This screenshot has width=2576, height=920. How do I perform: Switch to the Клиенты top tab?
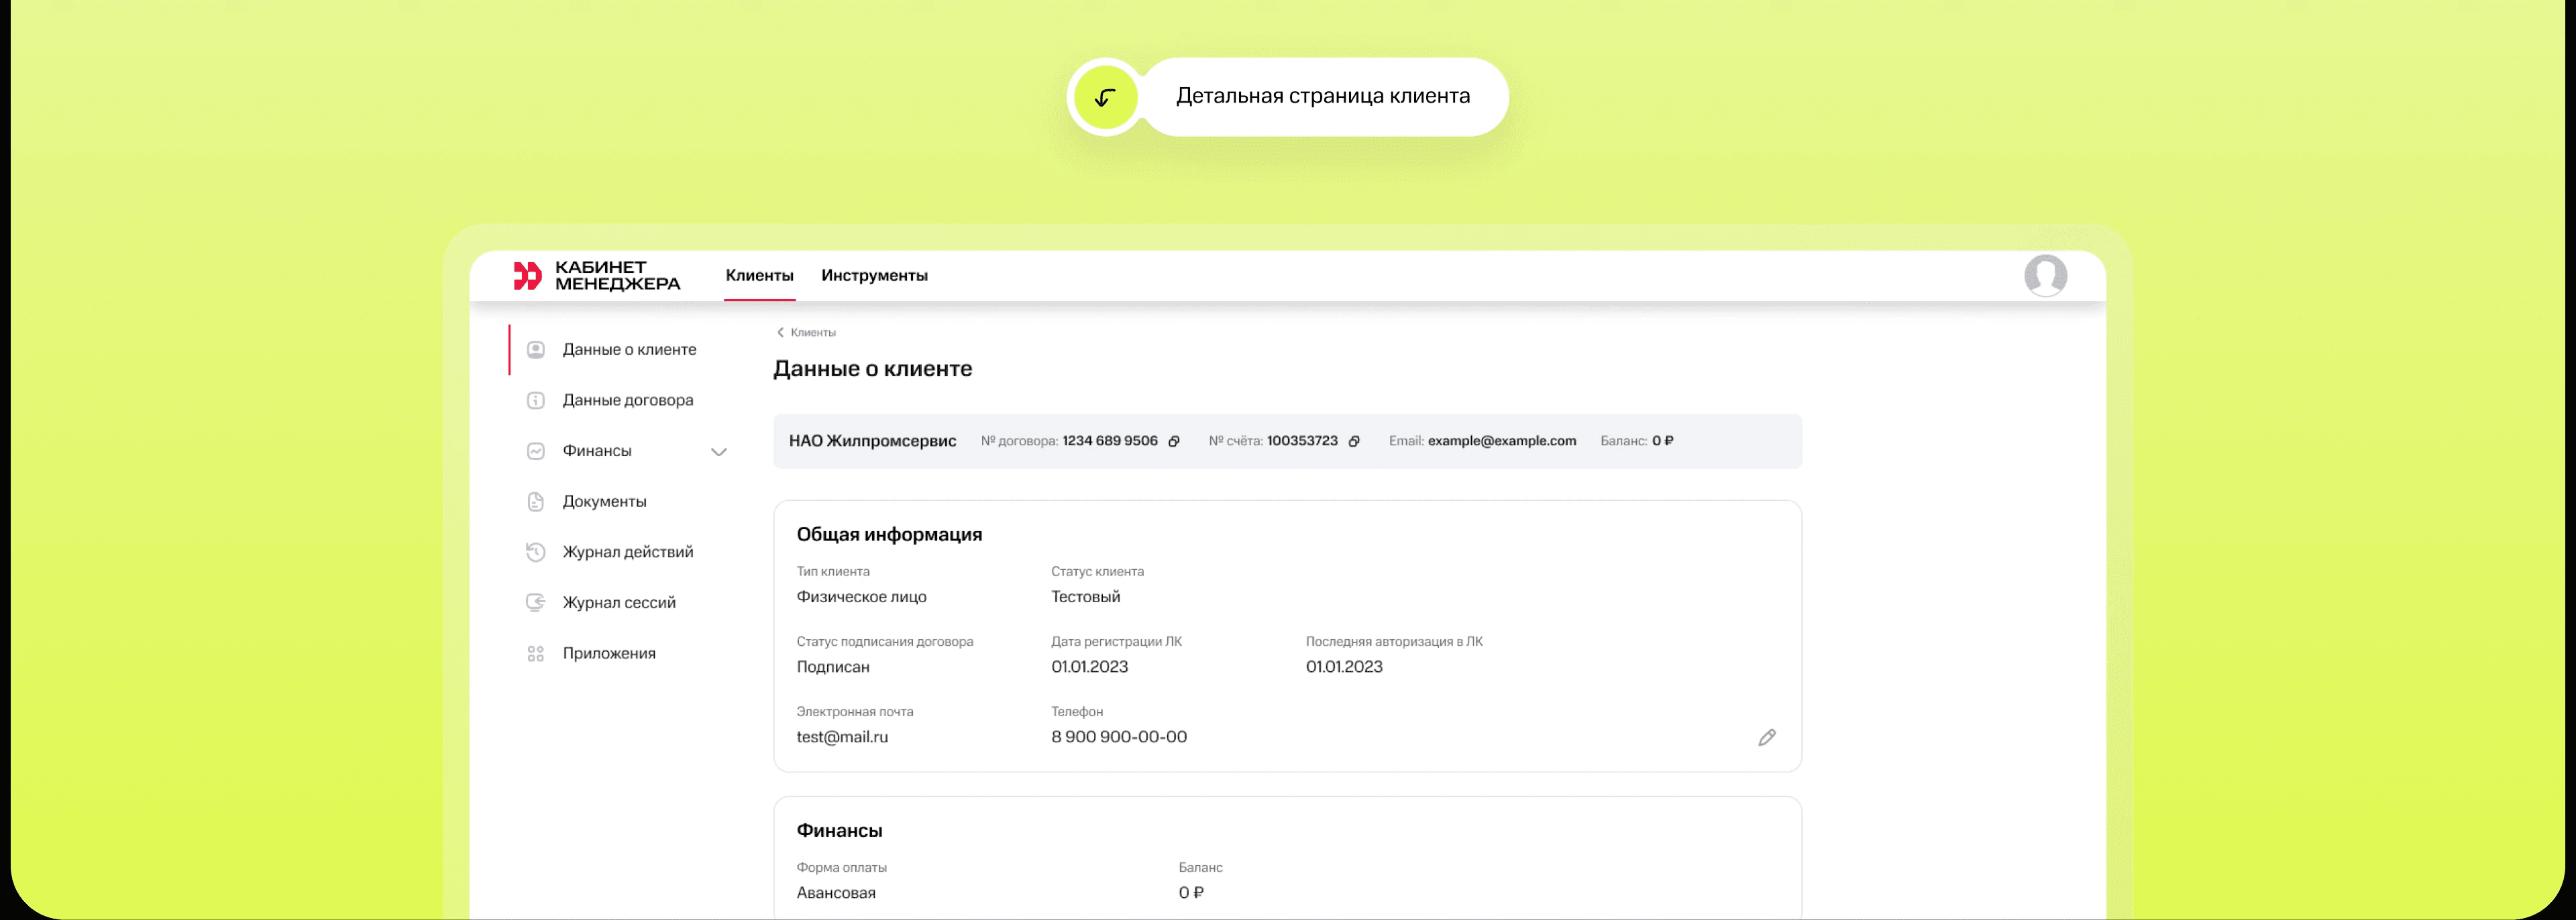759,275
